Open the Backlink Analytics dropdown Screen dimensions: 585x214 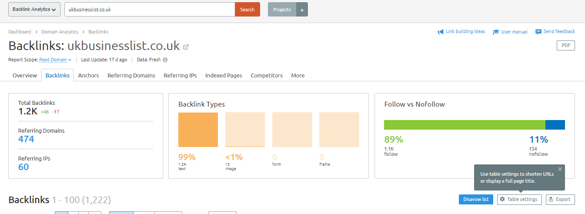point(34,10)
